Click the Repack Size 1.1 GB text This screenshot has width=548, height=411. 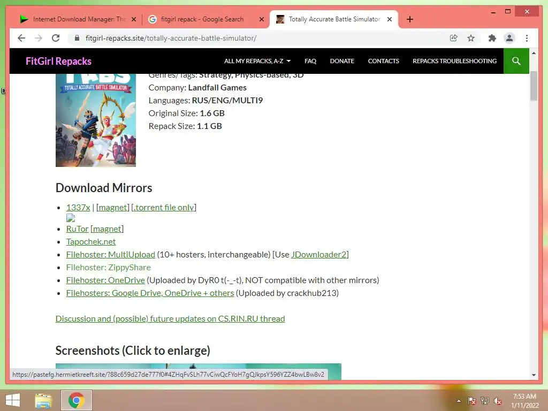click(x=185, y=126)
